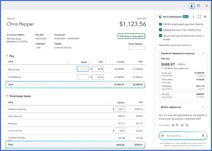Expand the Before adjustment section
This screenshot has width=212, height=151.
pos(203,107)
